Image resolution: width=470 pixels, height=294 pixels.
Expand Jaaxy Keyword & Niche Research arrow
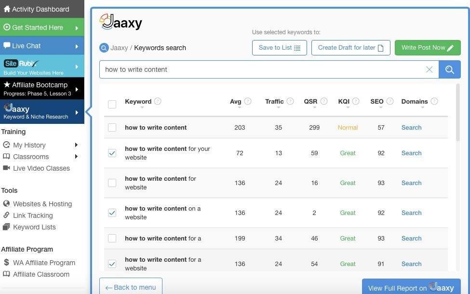tap(77, 112)
